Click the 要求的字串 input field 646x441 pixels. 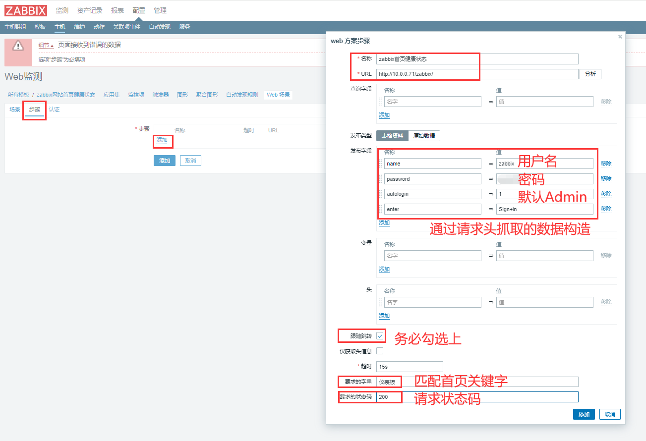pos(477,382)
